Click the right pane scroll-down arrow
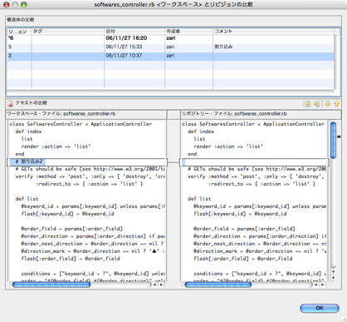 pyautogui.click(x=333, y=278)
